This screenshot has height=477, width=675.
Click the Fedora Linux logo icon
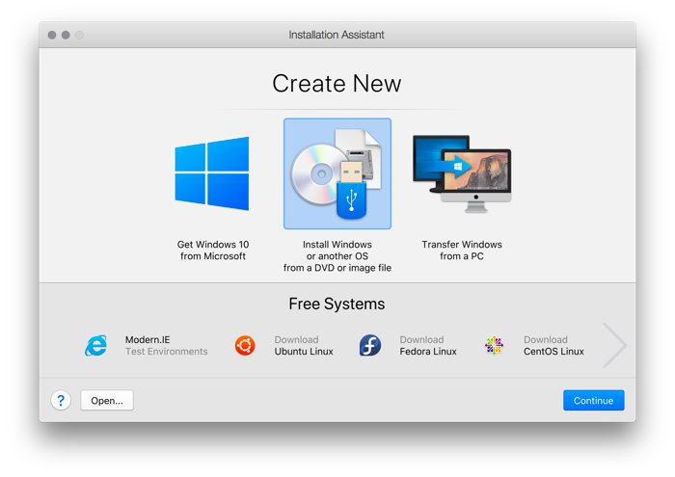click(x=370, y=345)
